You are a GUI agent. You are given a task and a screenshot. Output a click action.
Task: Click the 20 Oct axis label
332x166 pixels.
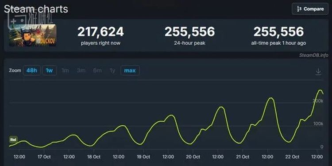193,157
